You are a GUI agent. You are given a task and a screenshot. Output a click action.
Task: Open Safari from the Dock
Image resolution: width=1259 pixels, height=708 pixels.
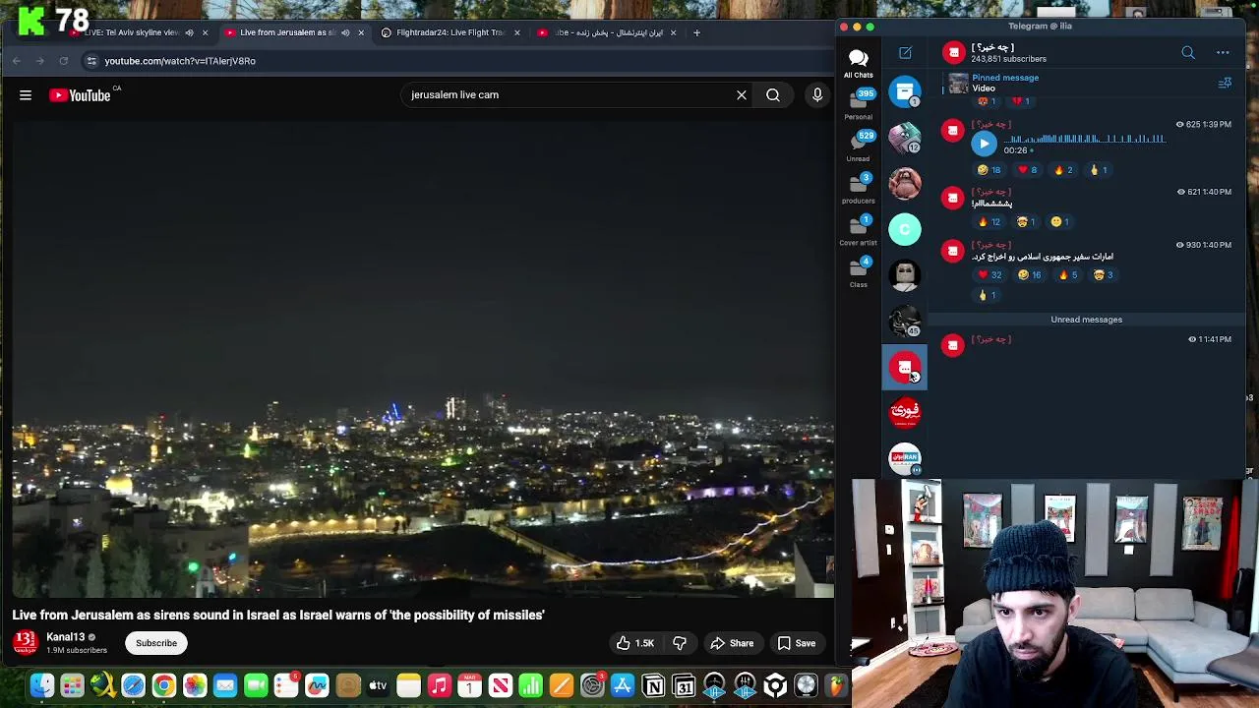tap(134, 685)
